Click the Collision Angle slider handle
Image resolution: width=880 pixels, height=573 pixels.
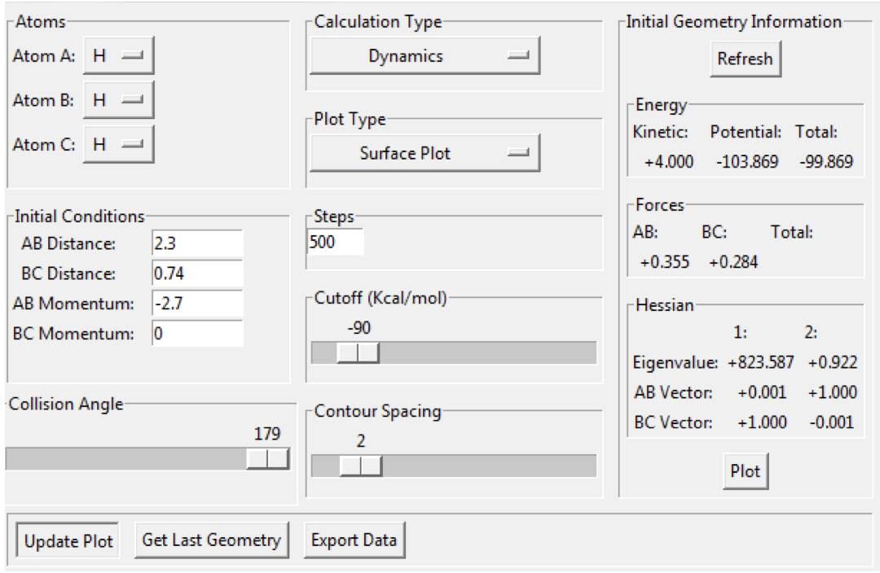(x=267, y=459)
